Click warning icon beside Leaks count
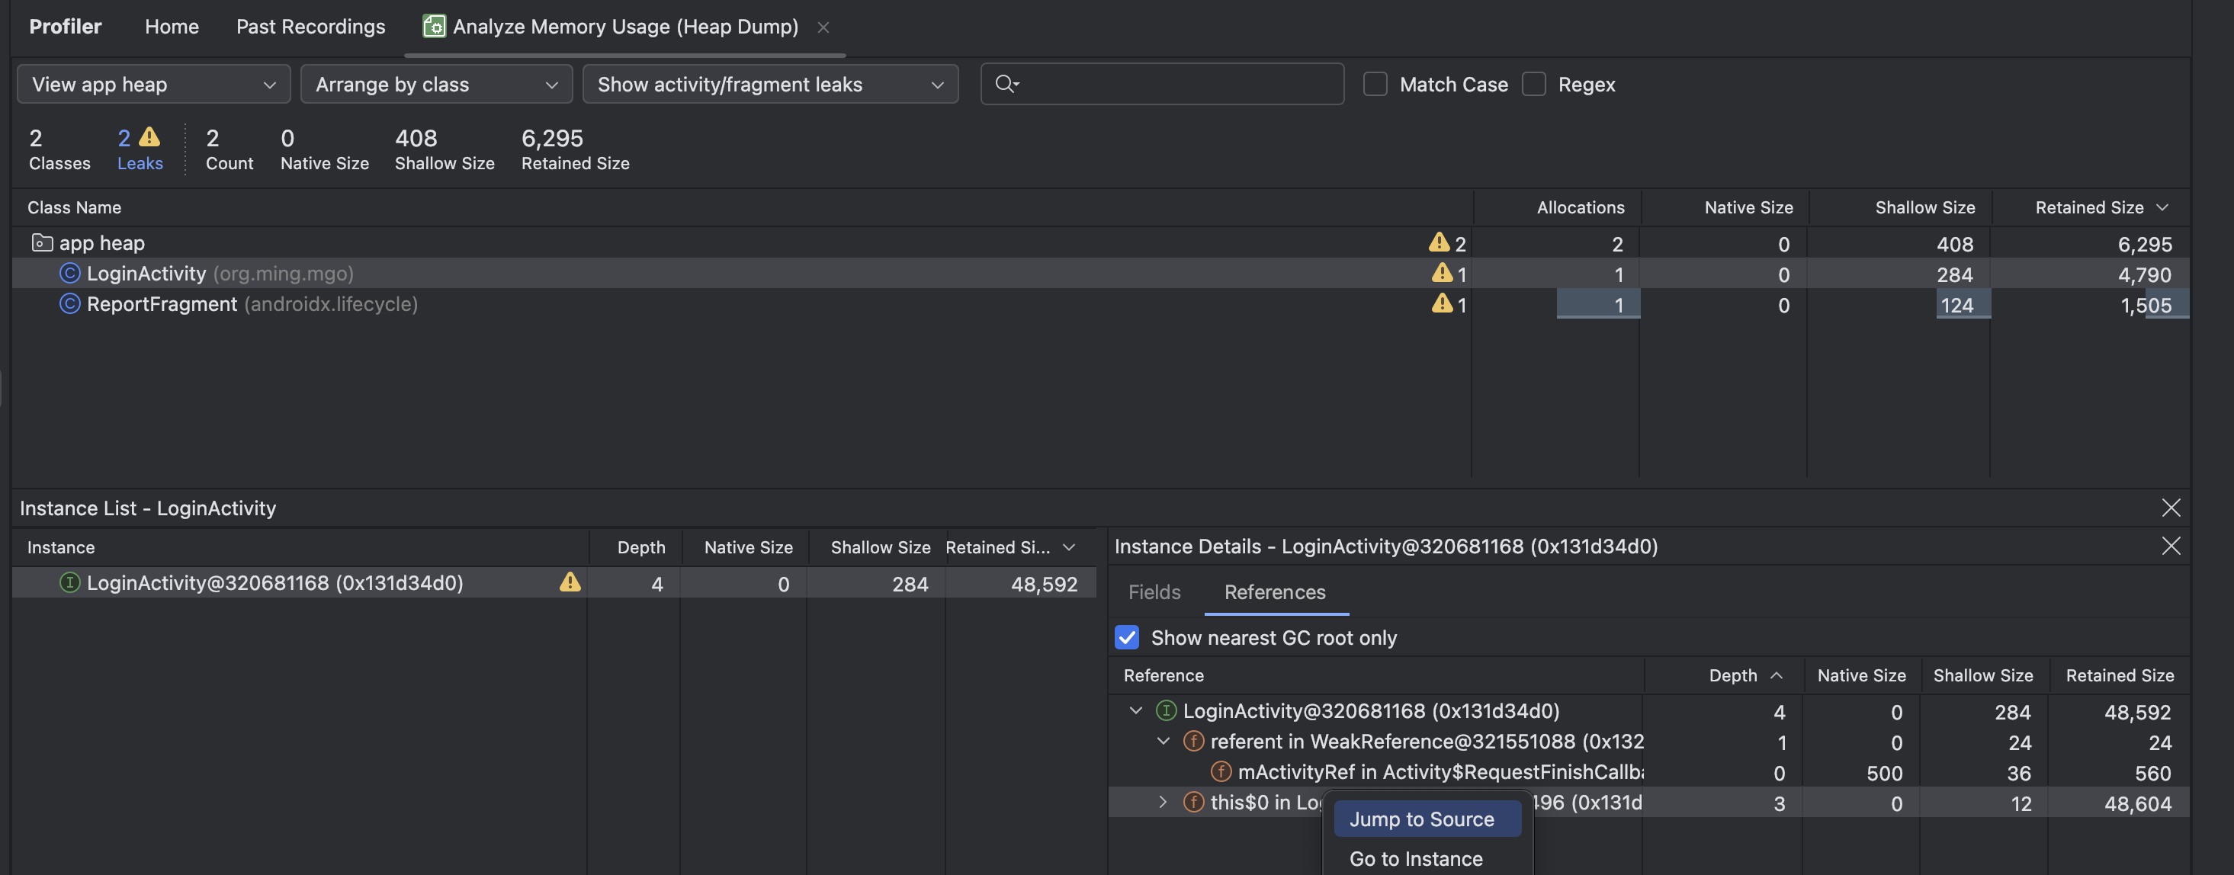 [x=150, y=137]
